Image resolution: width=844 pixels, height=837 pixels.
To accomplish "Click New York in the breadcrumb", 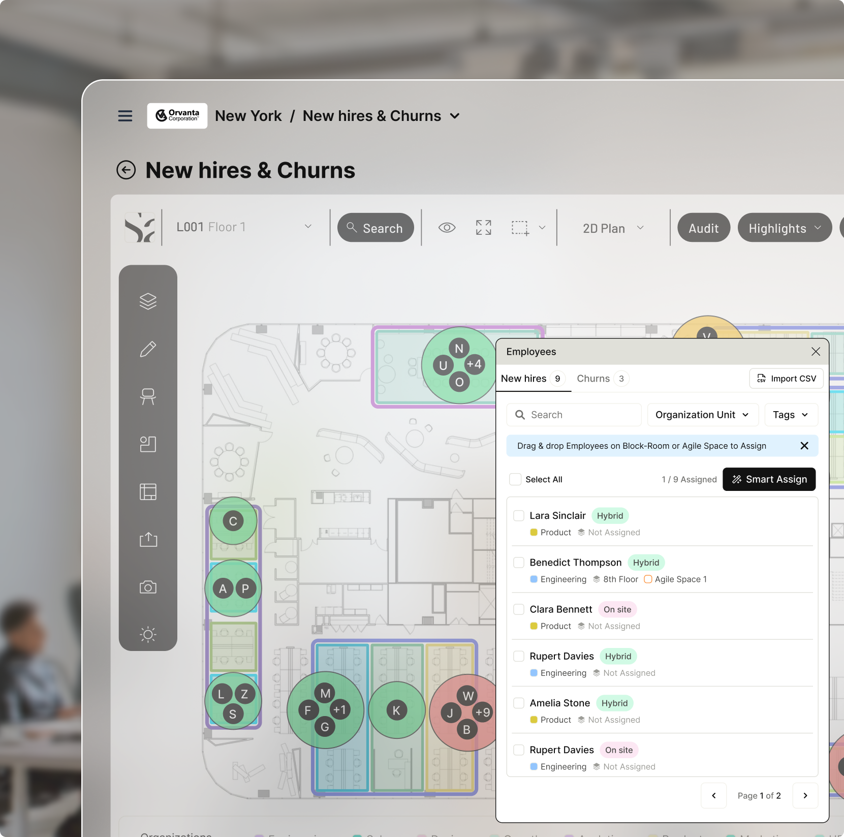I will coord(248,116).
